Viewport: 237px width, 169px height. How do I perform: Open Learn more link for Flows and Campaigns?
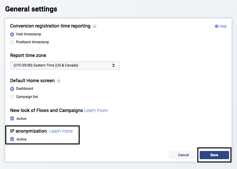pos(96,110)
